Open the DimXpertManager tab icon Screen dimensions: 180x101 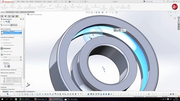click(13, 16)
